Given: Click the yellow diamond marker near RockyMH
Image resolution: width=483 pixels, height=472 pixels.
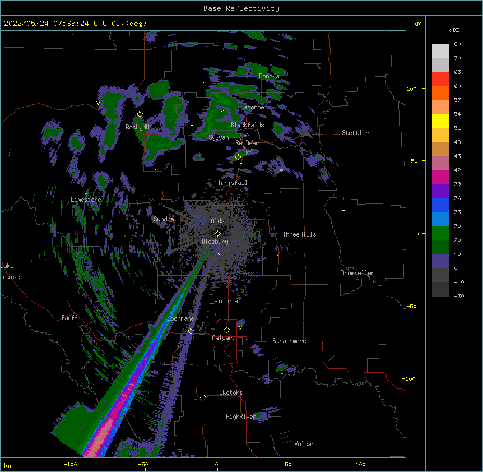Looking at the screenshot, I should (140, 114).
